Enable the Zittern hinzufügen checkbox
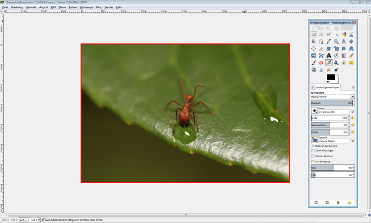Viewport: 371px width, 223px height. (x=312, y=151)
